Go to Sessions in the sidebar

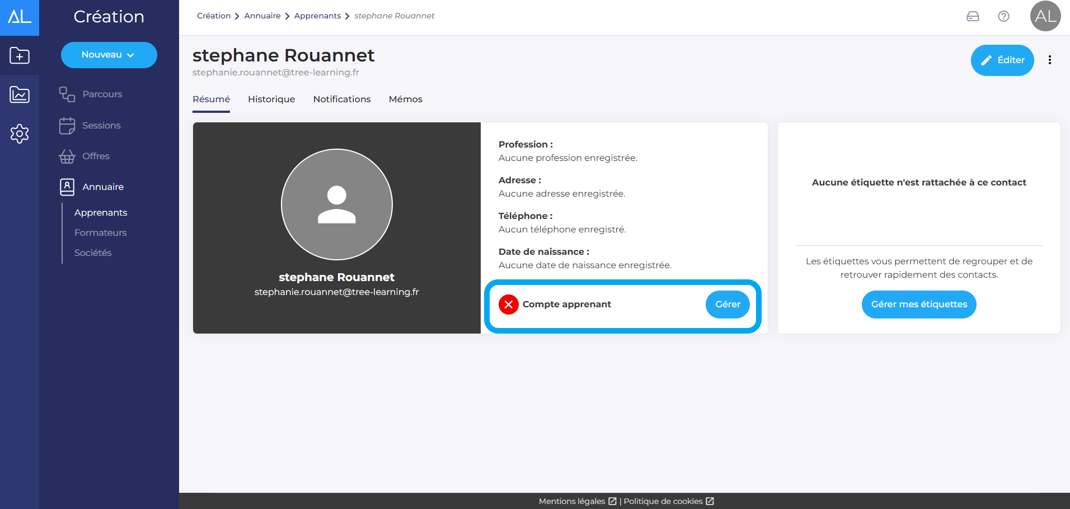click(101, 125)
